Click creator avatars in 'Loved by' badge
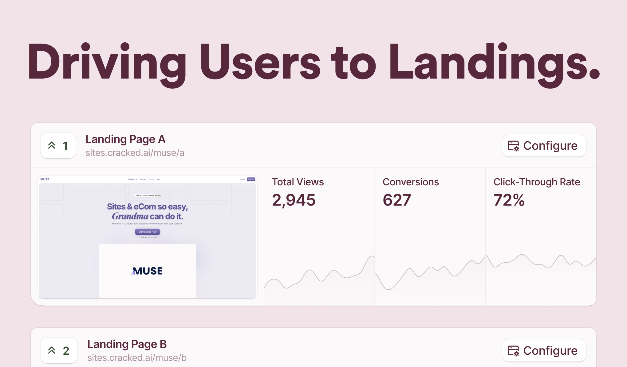 [x=158, y=195]
